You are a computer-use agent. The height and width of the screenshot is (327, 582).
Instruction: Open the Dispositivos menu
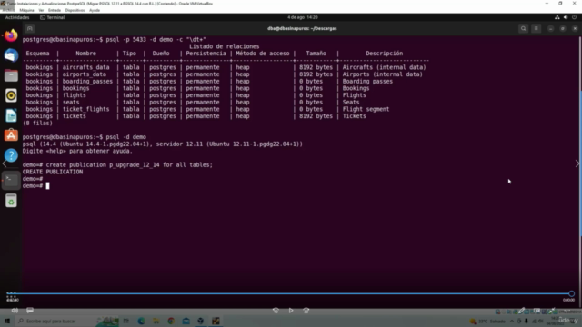(75, 10)
